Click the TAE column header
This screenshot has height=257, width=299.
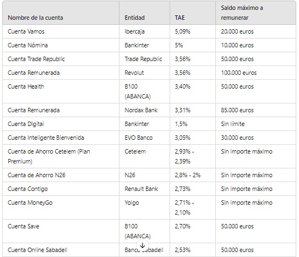pyautogui.click(x=180, y=18)
